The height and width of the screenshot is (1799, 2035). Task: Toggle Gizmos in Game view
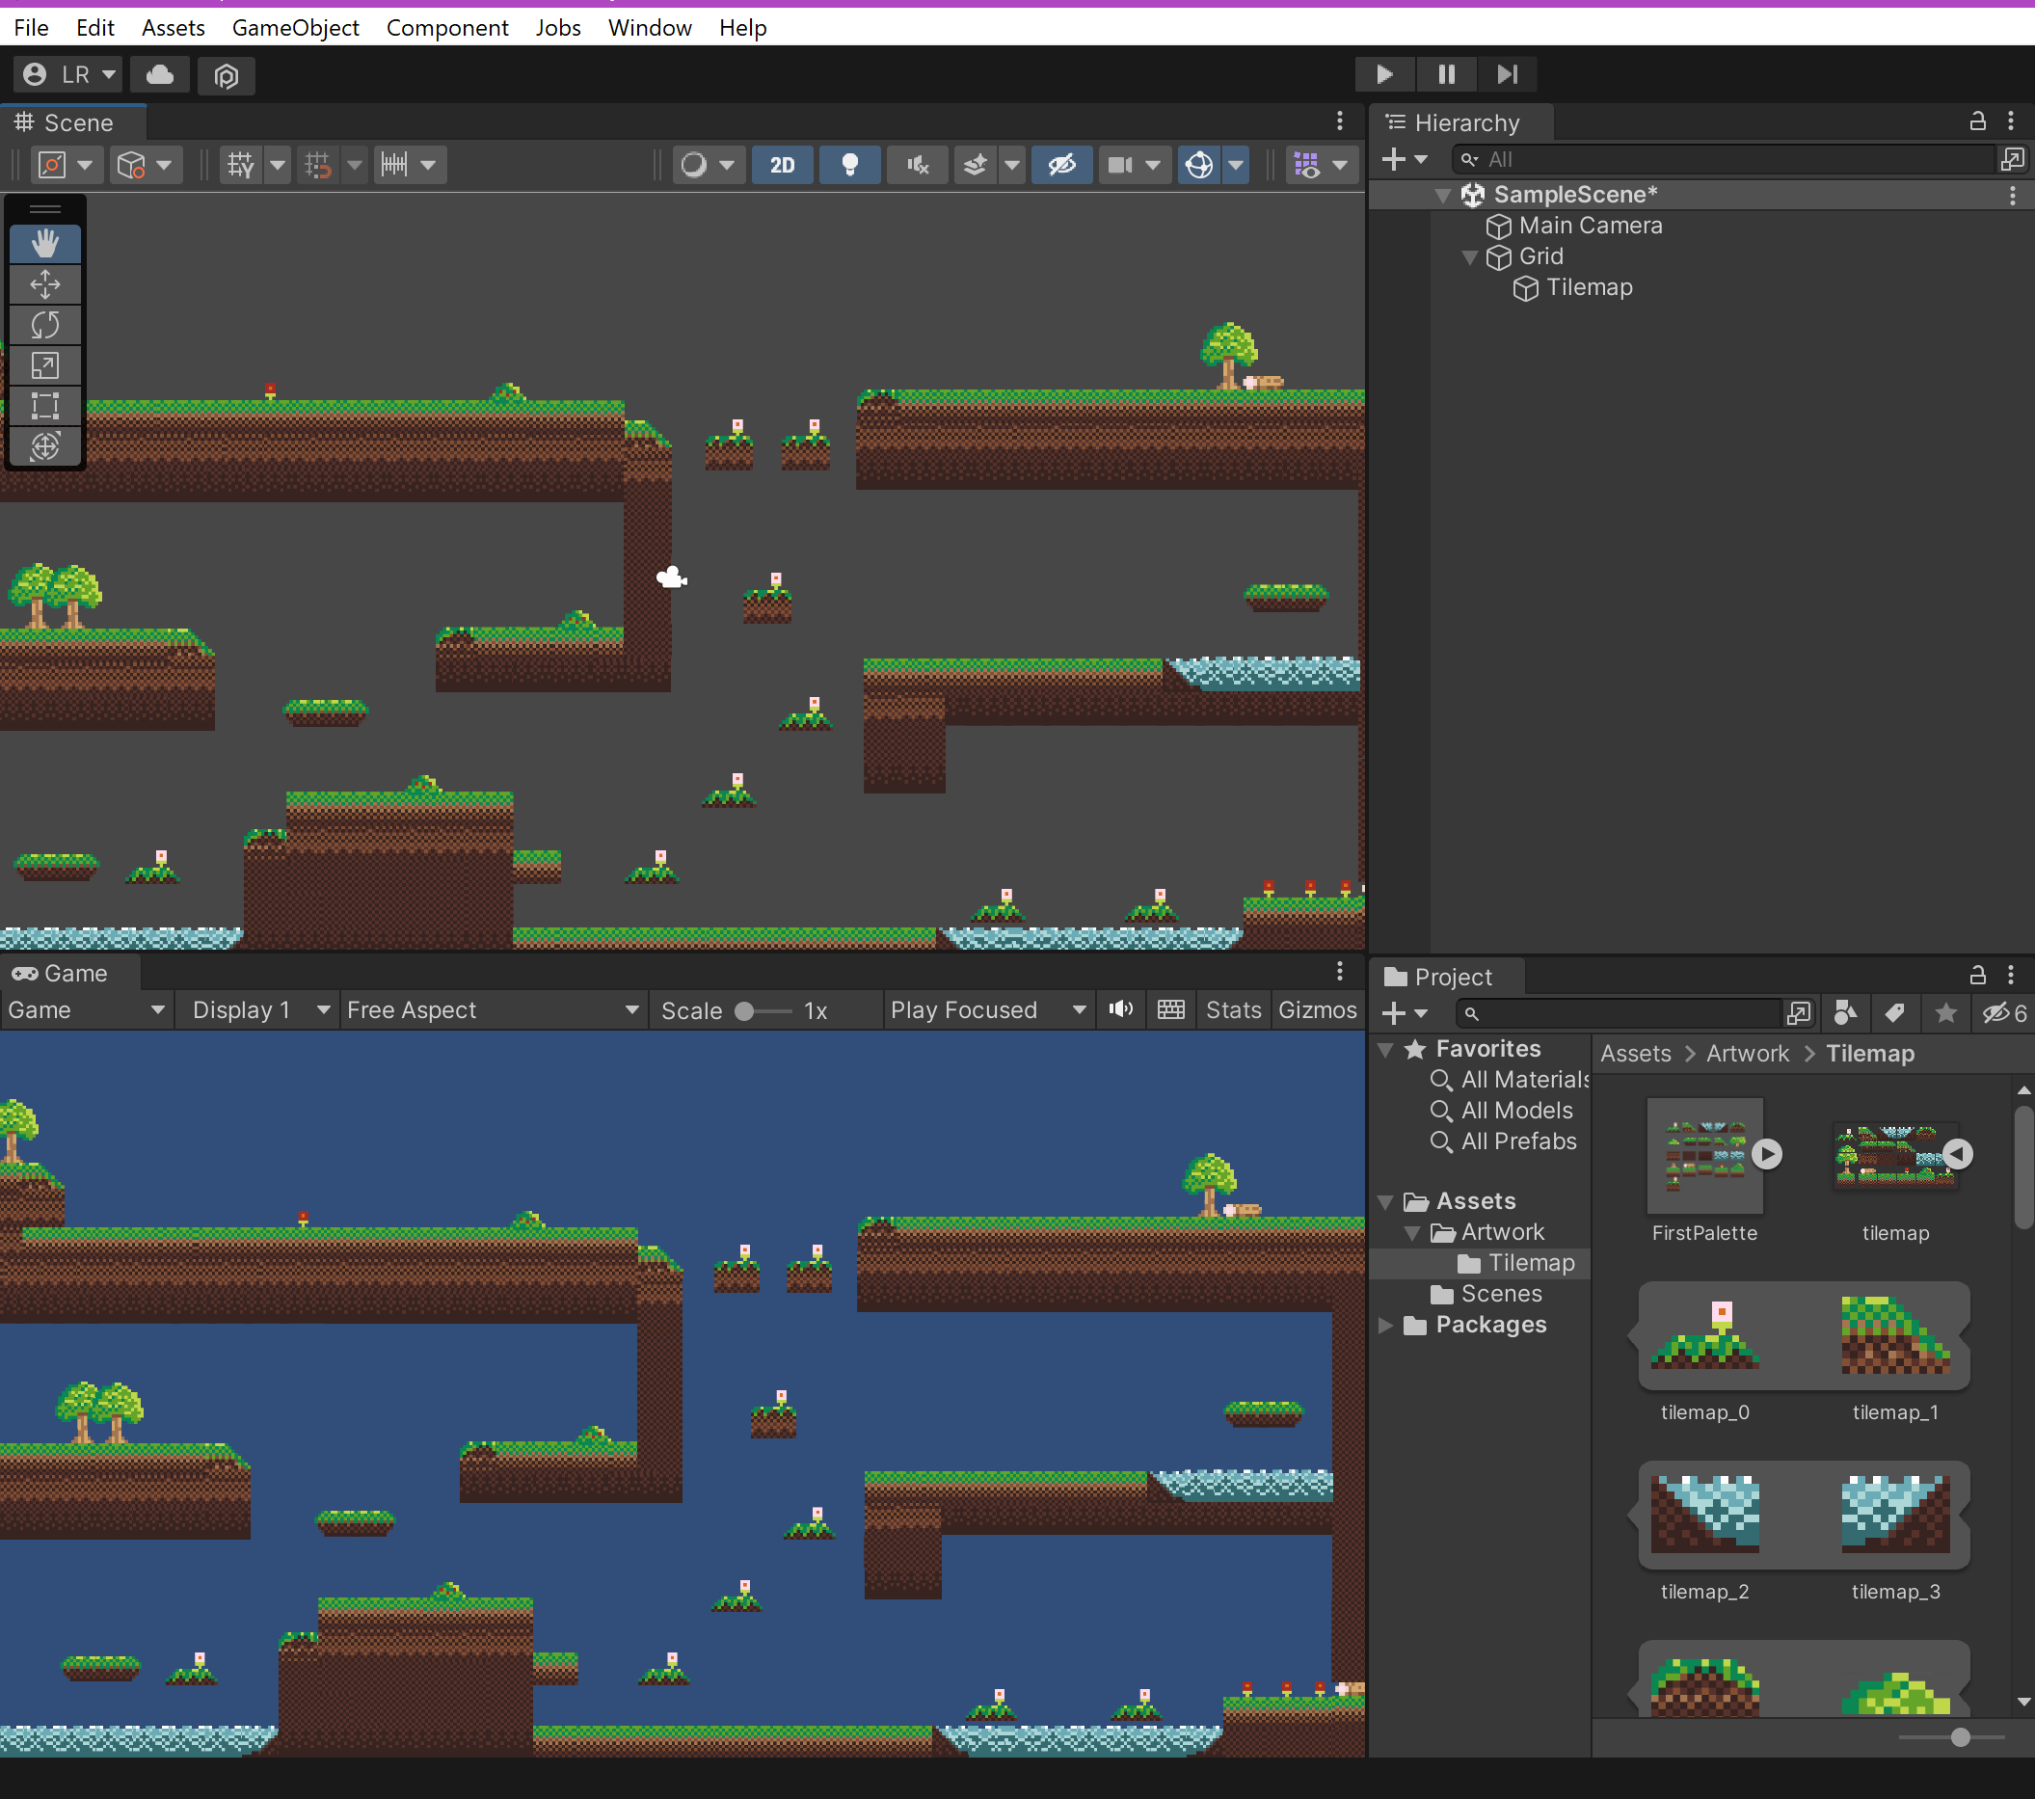coord(1316,1009)
